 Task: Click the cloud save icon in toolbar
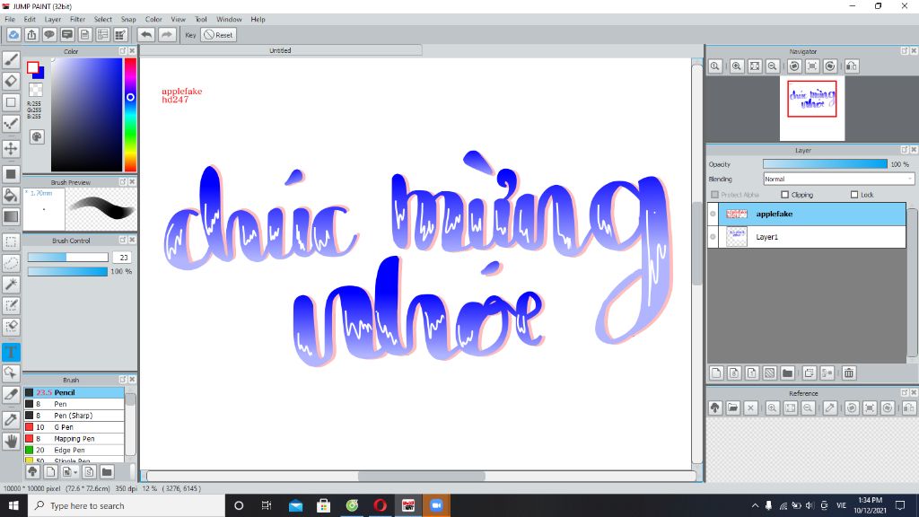pyautogui.click(x=13, y=35)
